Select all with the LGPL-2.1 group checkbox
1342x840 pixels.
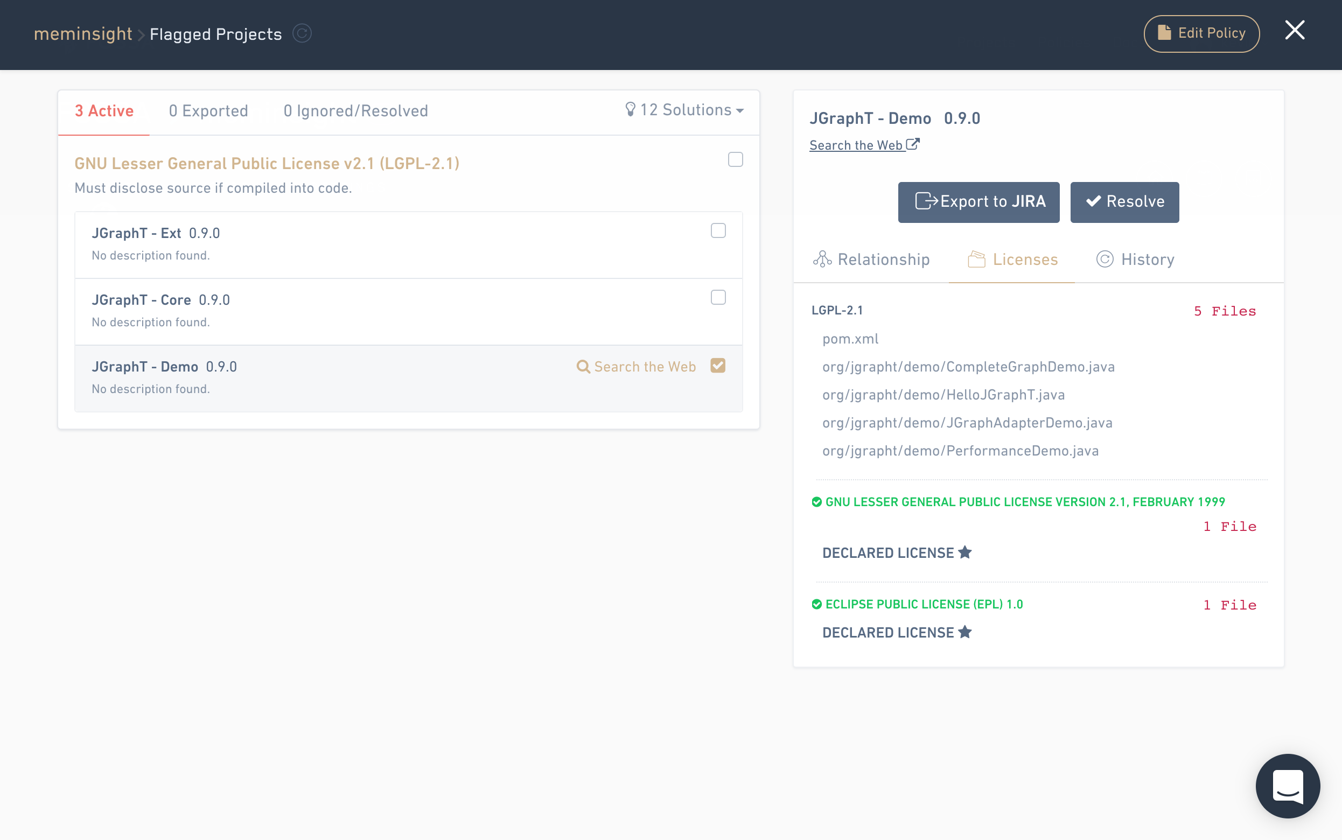tap(736, 159)
